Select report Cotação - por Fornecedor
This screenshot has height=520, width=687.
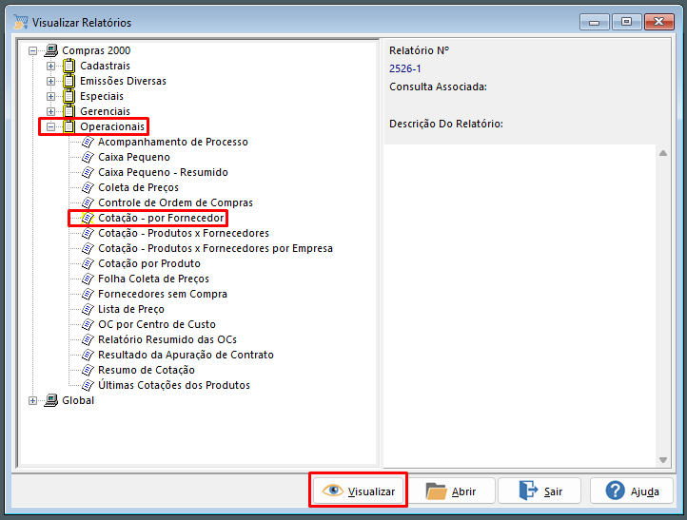[x=161, y=218]
